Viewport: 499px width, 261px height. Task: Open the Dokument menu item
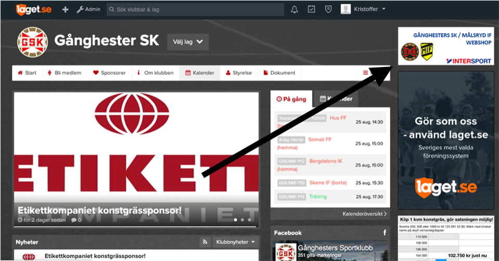click(279, 73)
